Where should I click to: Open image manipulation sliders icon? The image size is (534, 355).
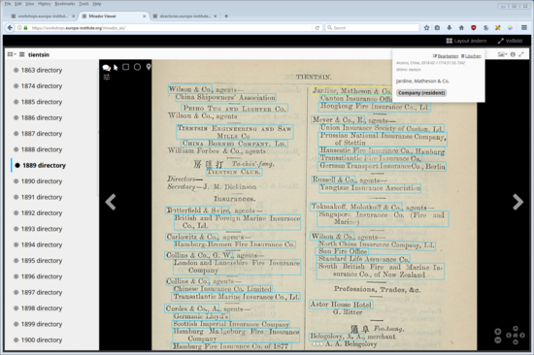(107, 78)
